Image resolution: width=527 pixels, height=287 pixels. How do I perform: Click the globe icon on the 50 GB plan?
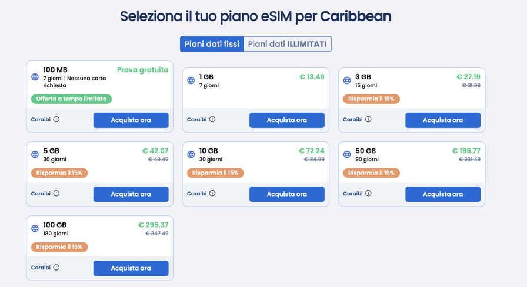[x=346, y=154]
